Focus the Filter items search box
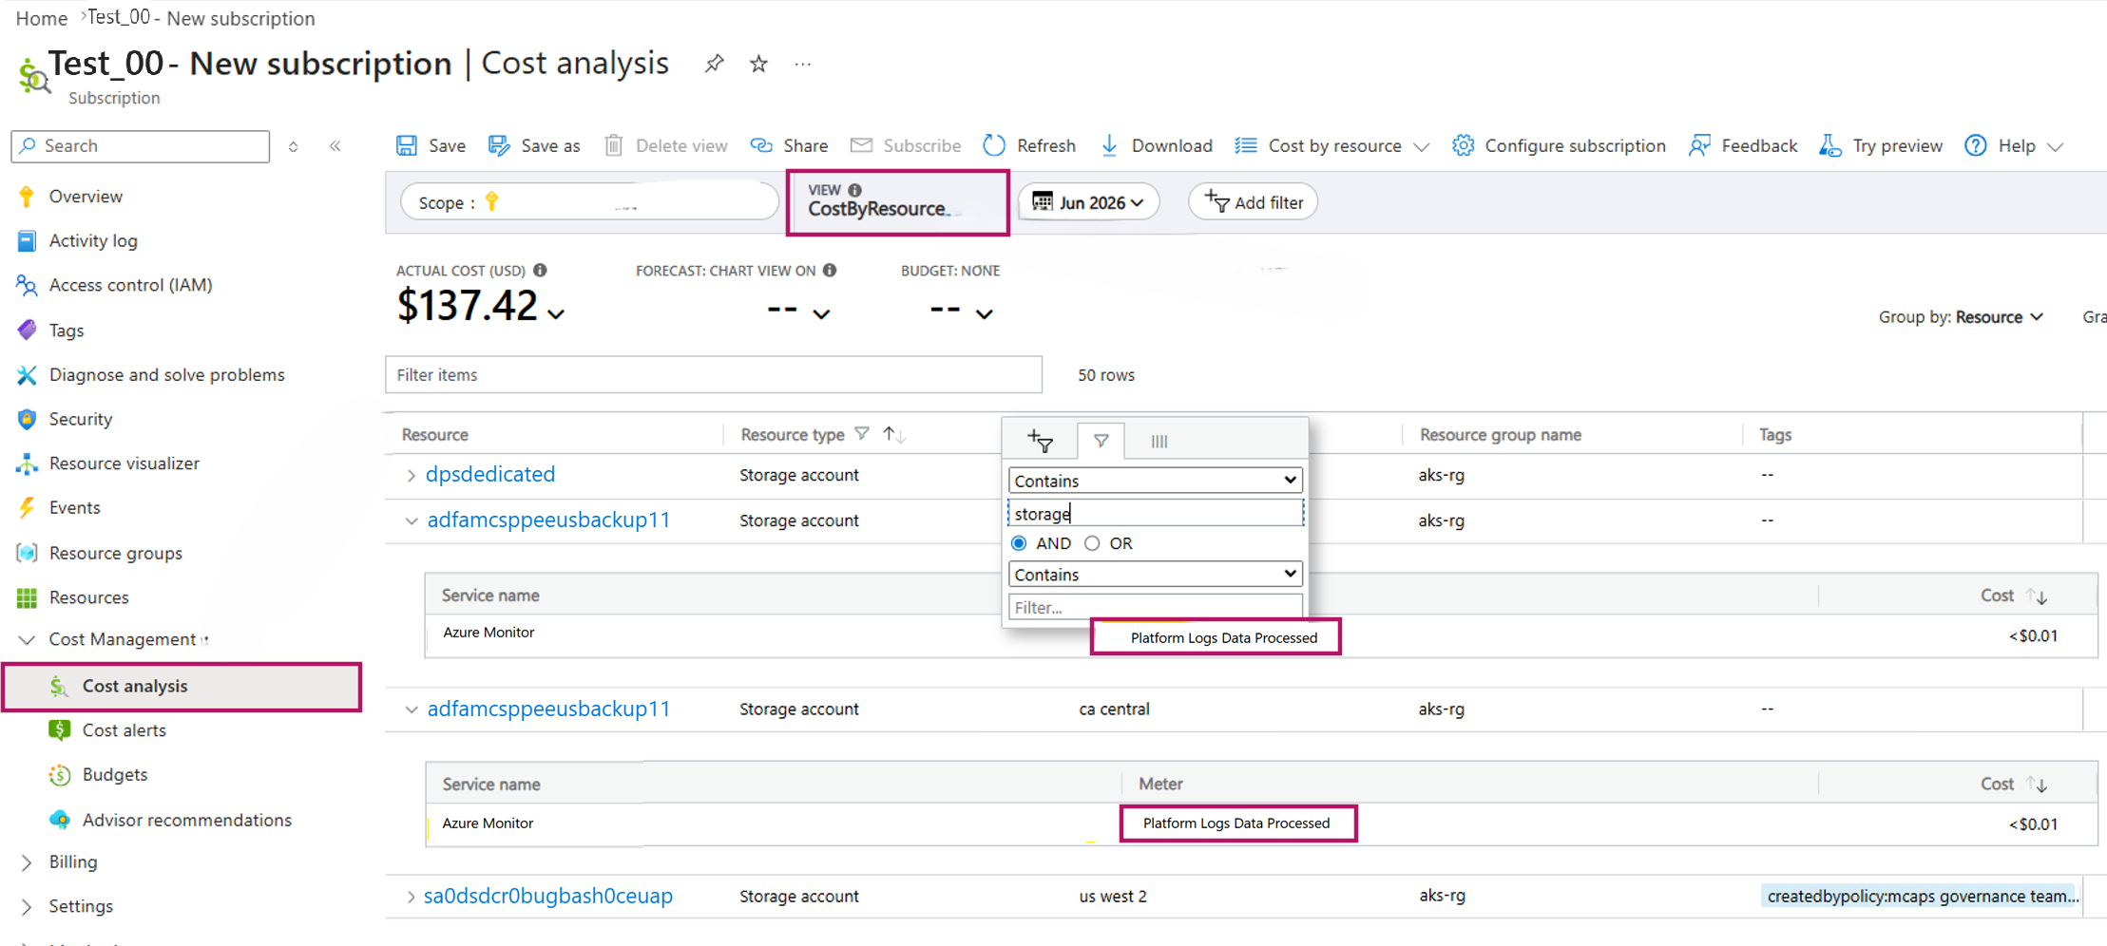Viewport: 2107px width, 946px height. (714, 375)
